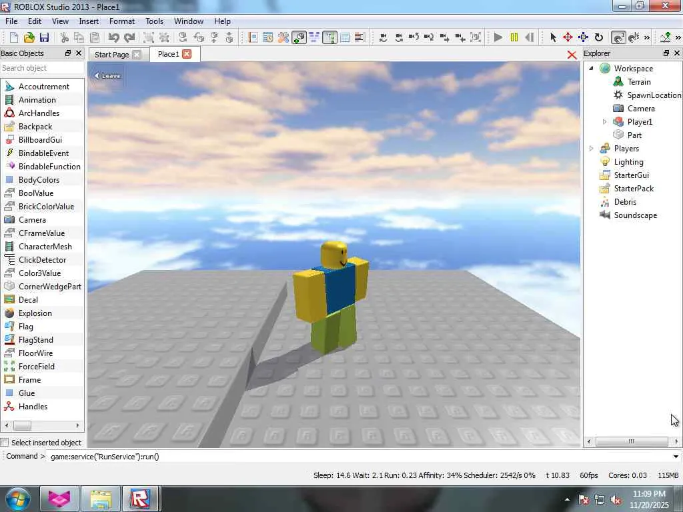Save the place with the floppy disk icon
This screenshot has height=512, width=683.
pyautogui.click(x=44, y=37)
